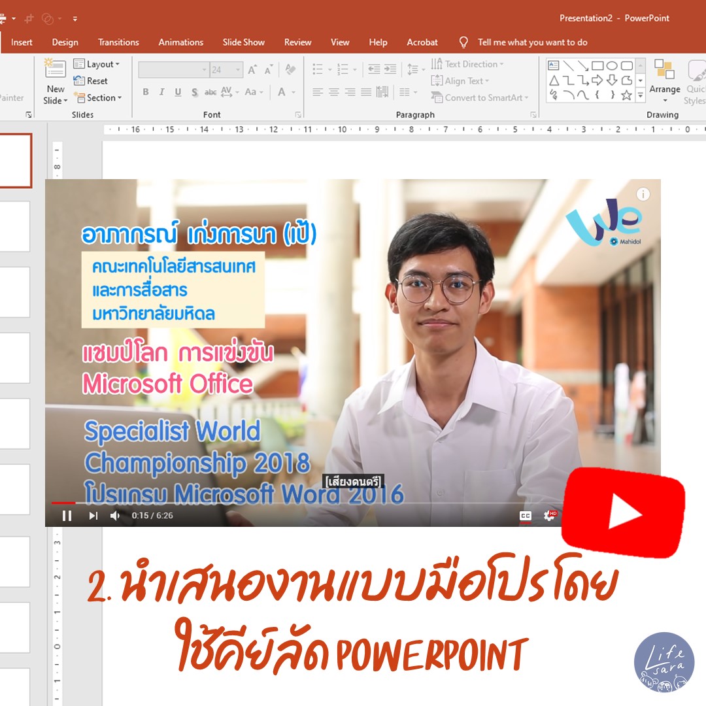Click the Bullets list icon

tap(318, 69)
